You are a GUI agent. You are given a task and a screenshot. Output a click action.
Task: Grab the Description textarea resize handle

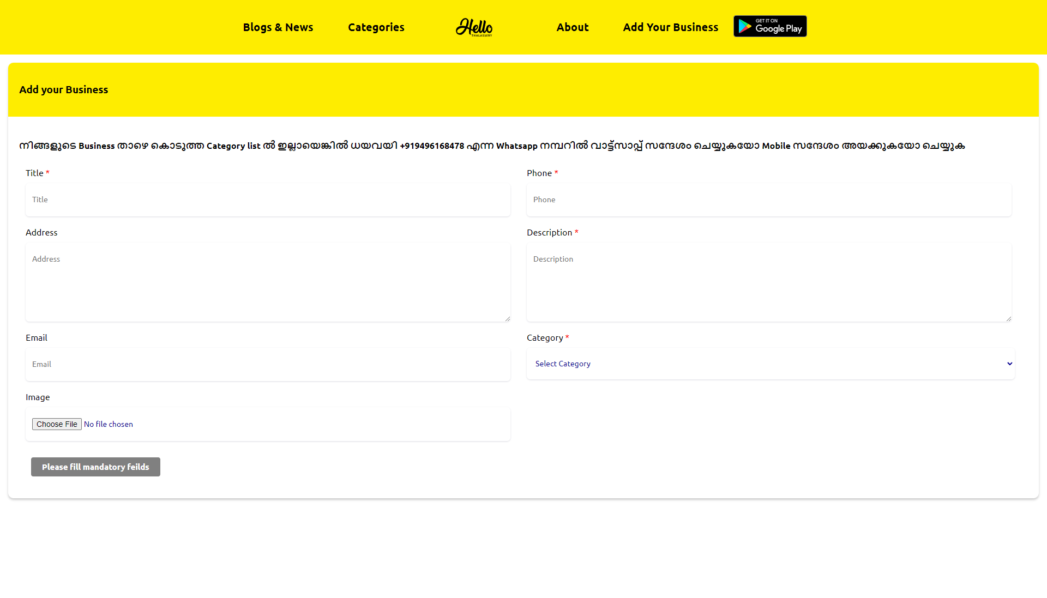pos(1008,318)
